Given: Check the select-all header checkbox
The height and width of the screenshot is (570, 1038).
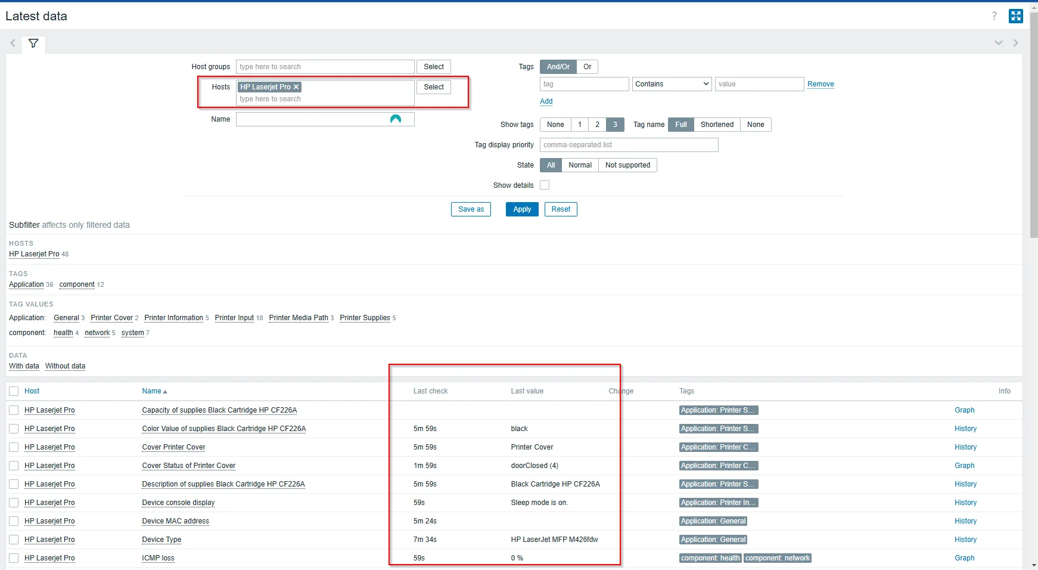Looking at the screenshot, I should pos(14,391).
